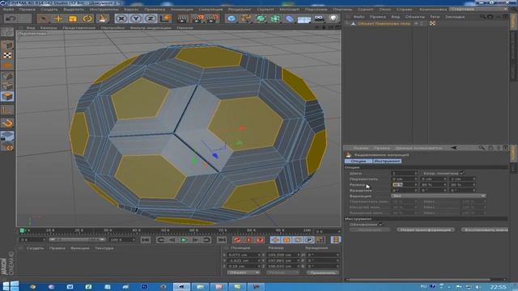Select the Scale tool
The image size is (518, 291).
coord(73,19)
